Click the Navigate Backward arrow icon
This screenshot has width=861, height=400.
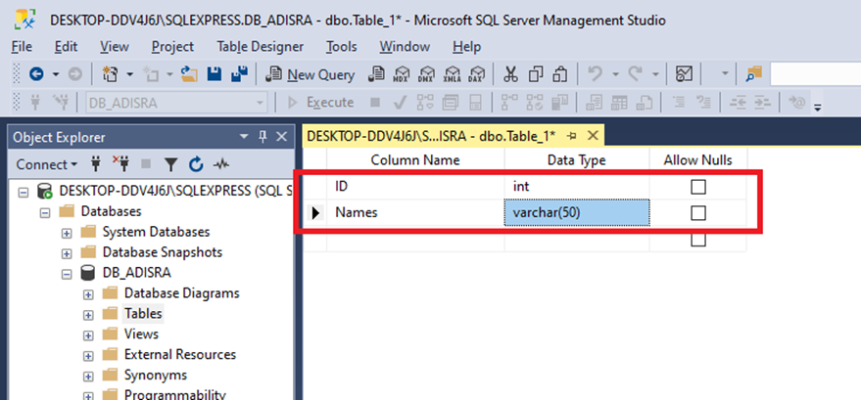36,74
